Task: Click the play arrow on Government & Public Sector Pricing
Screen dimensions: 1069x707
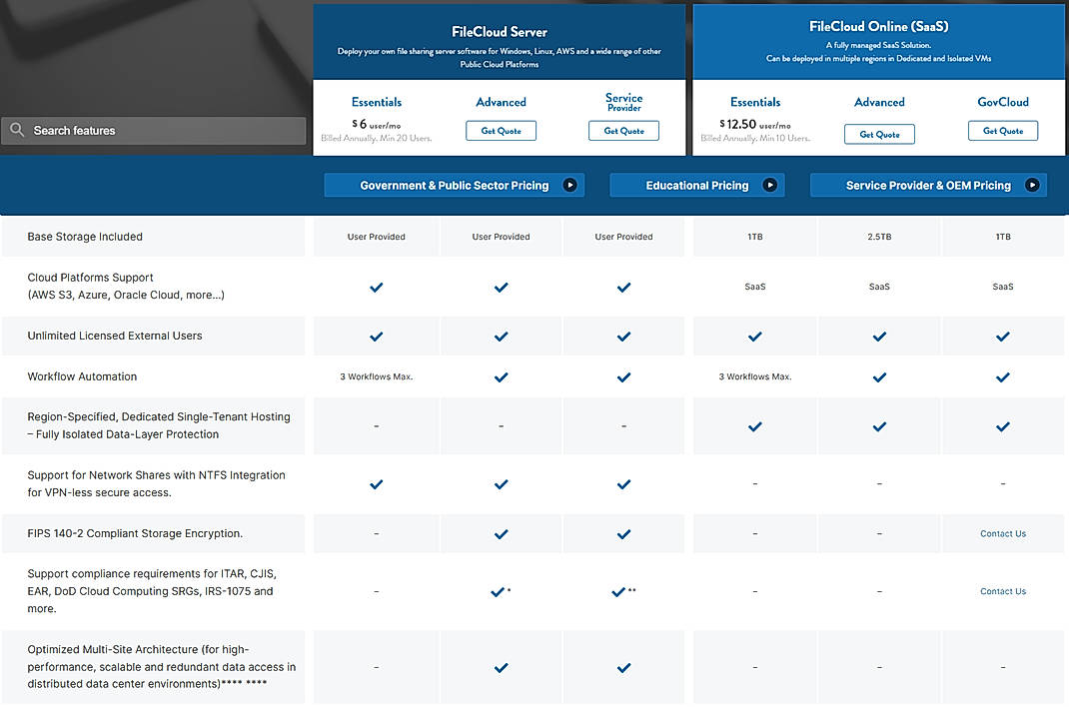Action: [569, 185]
